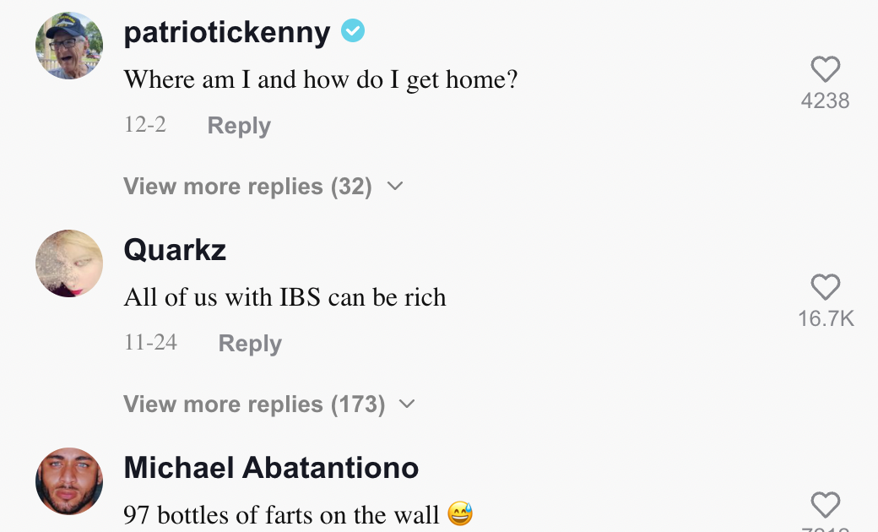Expand the chevron beside 173 replies
Image resolution: width=878 pixels, height=532 pixels.
(407, 404)
